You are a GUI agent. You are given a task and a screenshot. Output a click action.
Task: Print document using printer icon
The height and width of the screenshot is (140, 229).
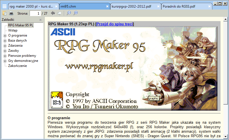11,13
